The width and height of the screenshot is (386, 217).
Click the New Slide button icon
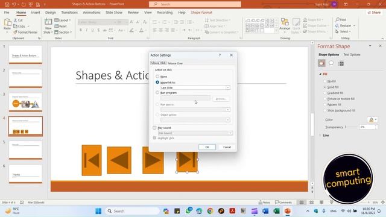[48, 22]
